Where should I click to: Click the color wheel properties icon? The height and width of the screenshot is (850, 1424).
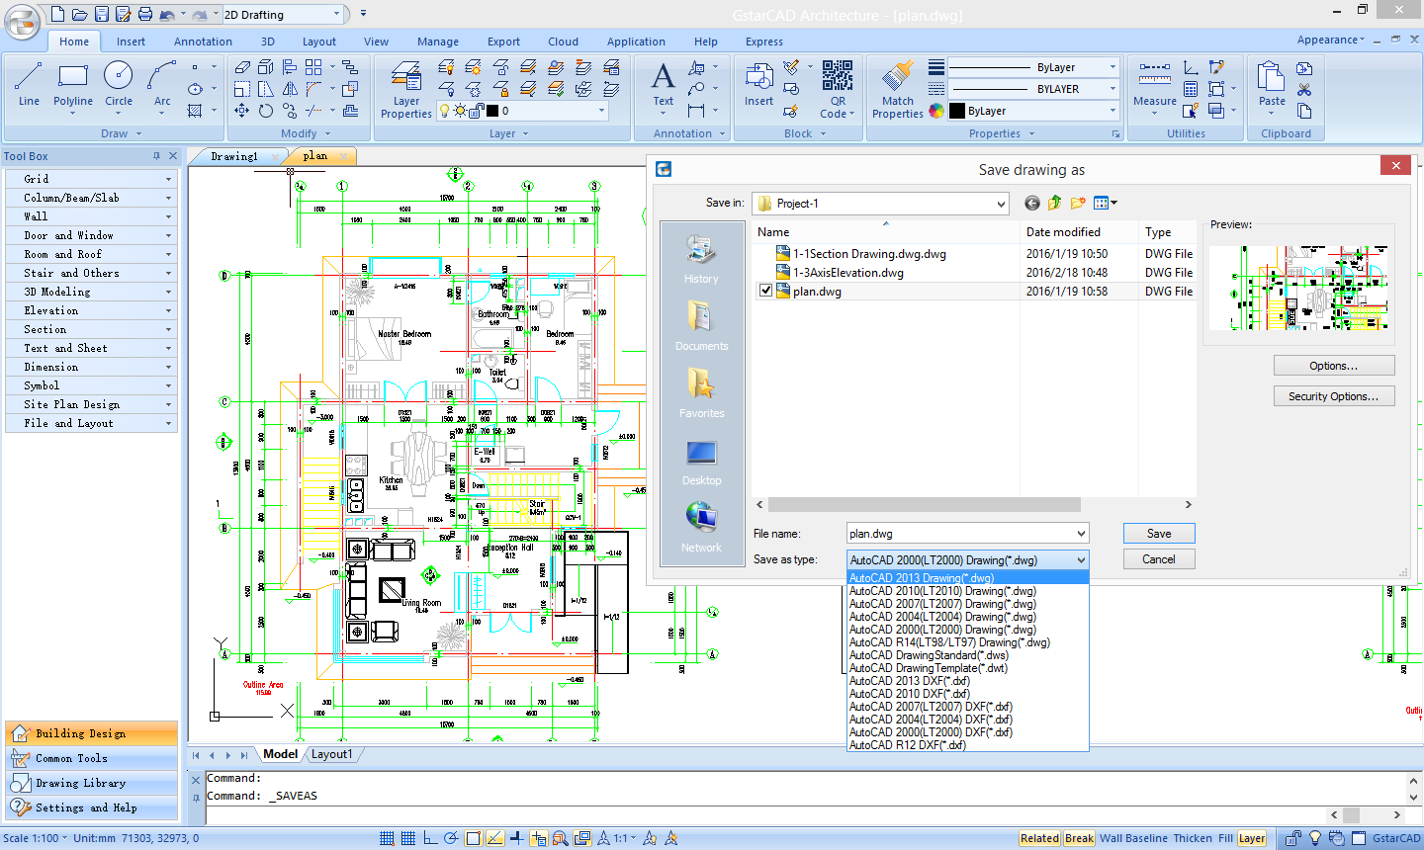click(936, 111)
